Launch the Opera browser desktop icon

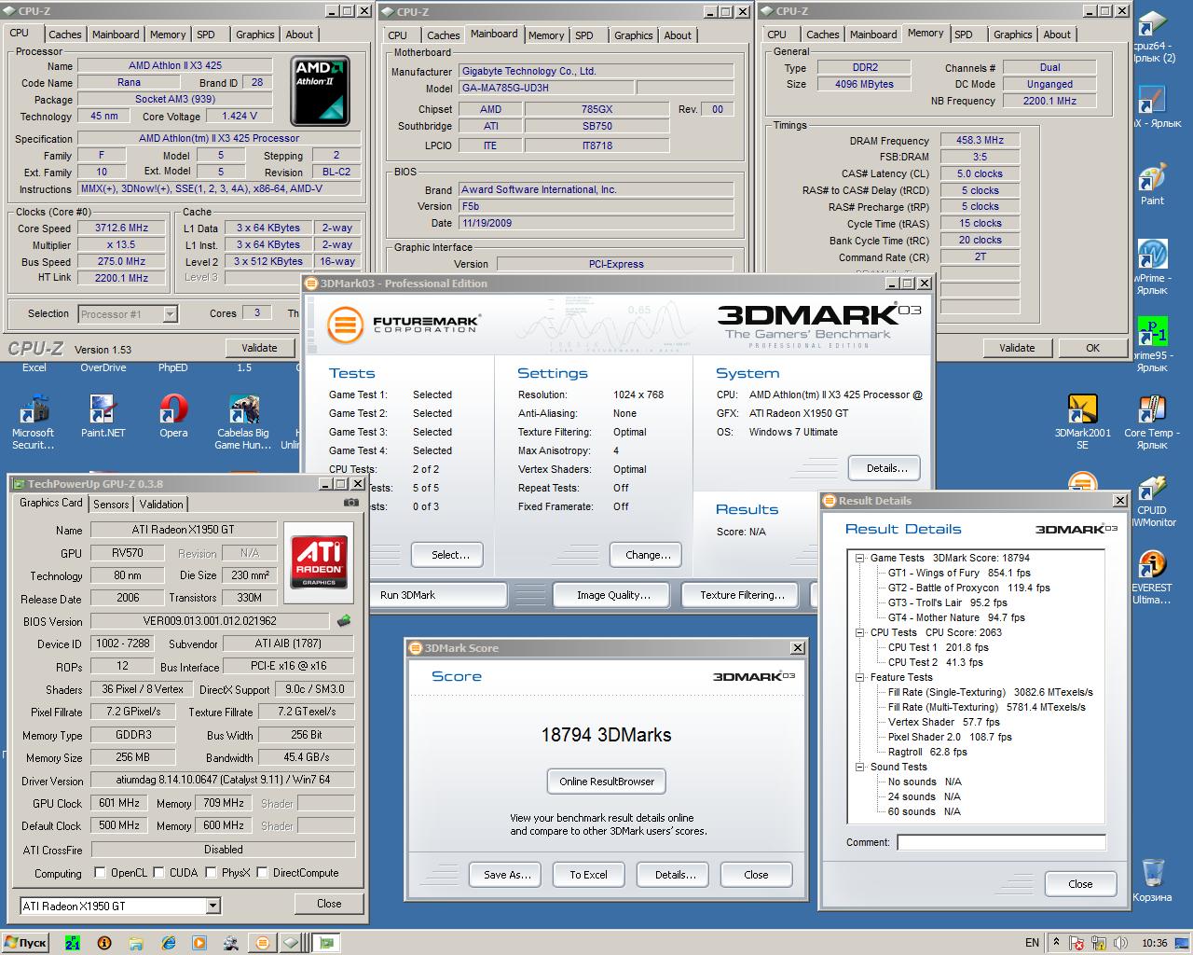[x=173, y=416]
